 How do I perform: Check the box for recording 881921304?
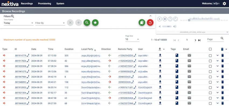[210, 93]
